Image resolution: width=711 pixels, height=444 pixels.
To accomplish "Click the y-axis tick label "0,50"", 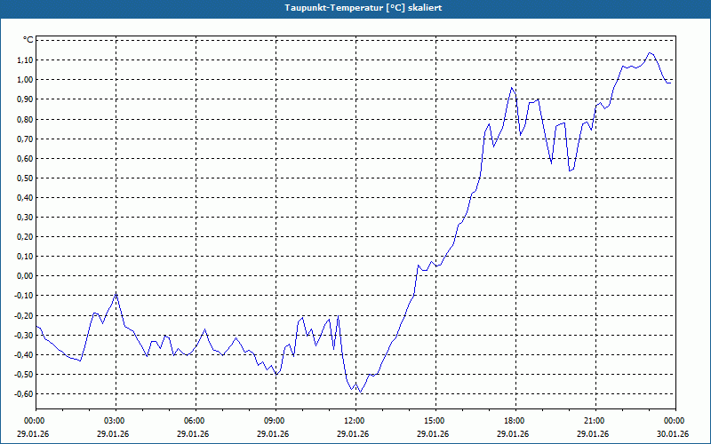I will (26, 178).
